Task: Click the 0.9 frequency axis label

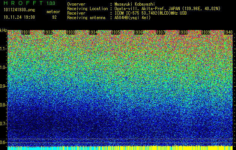Action: click(x=3, y=86)
